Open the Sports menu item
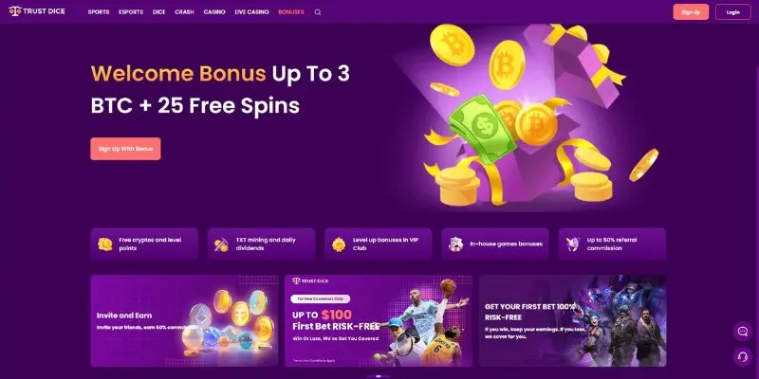The height and width of the screenshot is (379, 759). [x=99, y=12]
